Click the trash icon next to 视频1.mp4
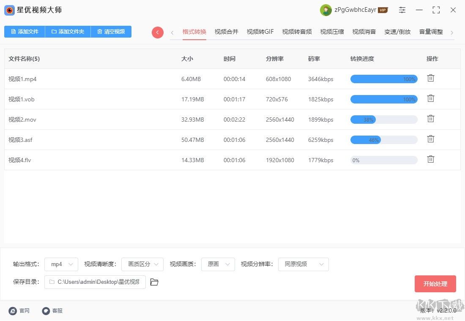This screenshot has height=321, width=465. [x=431, y=79]
